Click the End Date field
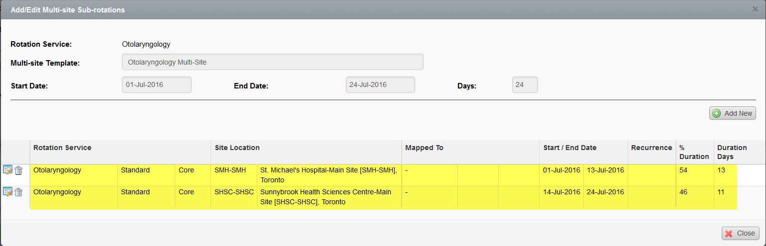This screenshot has width=766, height=246. (x=380, y=85)
